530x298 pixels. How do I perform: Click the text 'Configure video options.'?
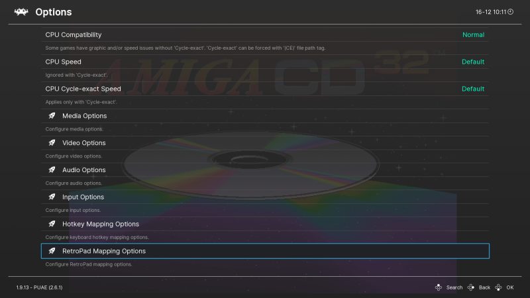[x=74, y=156]
